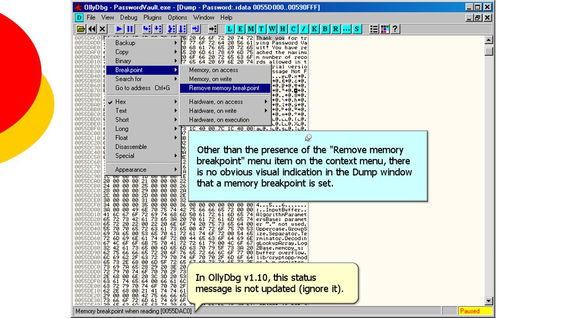Select Remove memory breakpoint
The image size is (566, 318).
(225, 88)
